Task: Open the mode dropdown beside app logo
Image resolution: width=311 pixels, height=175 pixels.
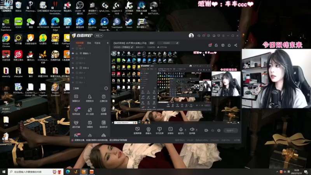Action: tap(99, 36)
